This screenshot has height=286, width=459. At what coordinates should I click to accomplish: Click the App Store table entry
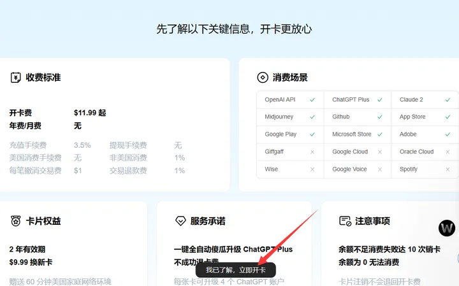click(x=412, y=117)
